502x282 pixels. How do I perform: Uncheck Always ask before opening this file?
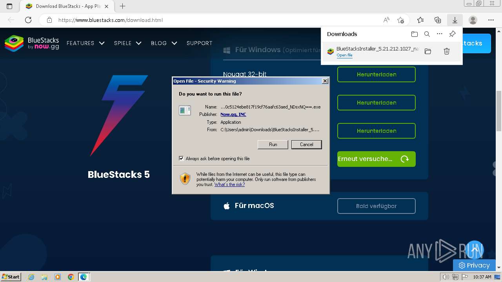click(181, 159)
